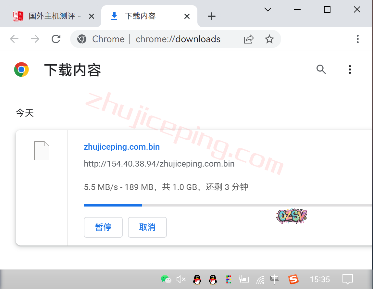The image size is (373, 289).
Task: Click the share this page icon
Action: click(x=249, y=39)
